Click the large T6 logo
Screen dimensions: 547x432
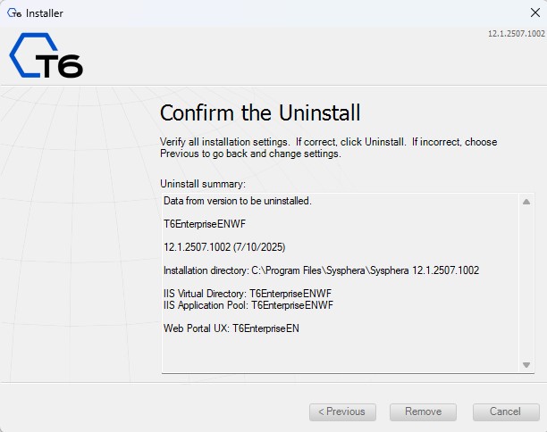tap(46, 55)
